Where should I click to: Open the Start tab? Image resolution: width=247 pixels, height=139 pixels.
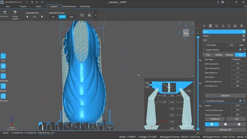(8, 7)
